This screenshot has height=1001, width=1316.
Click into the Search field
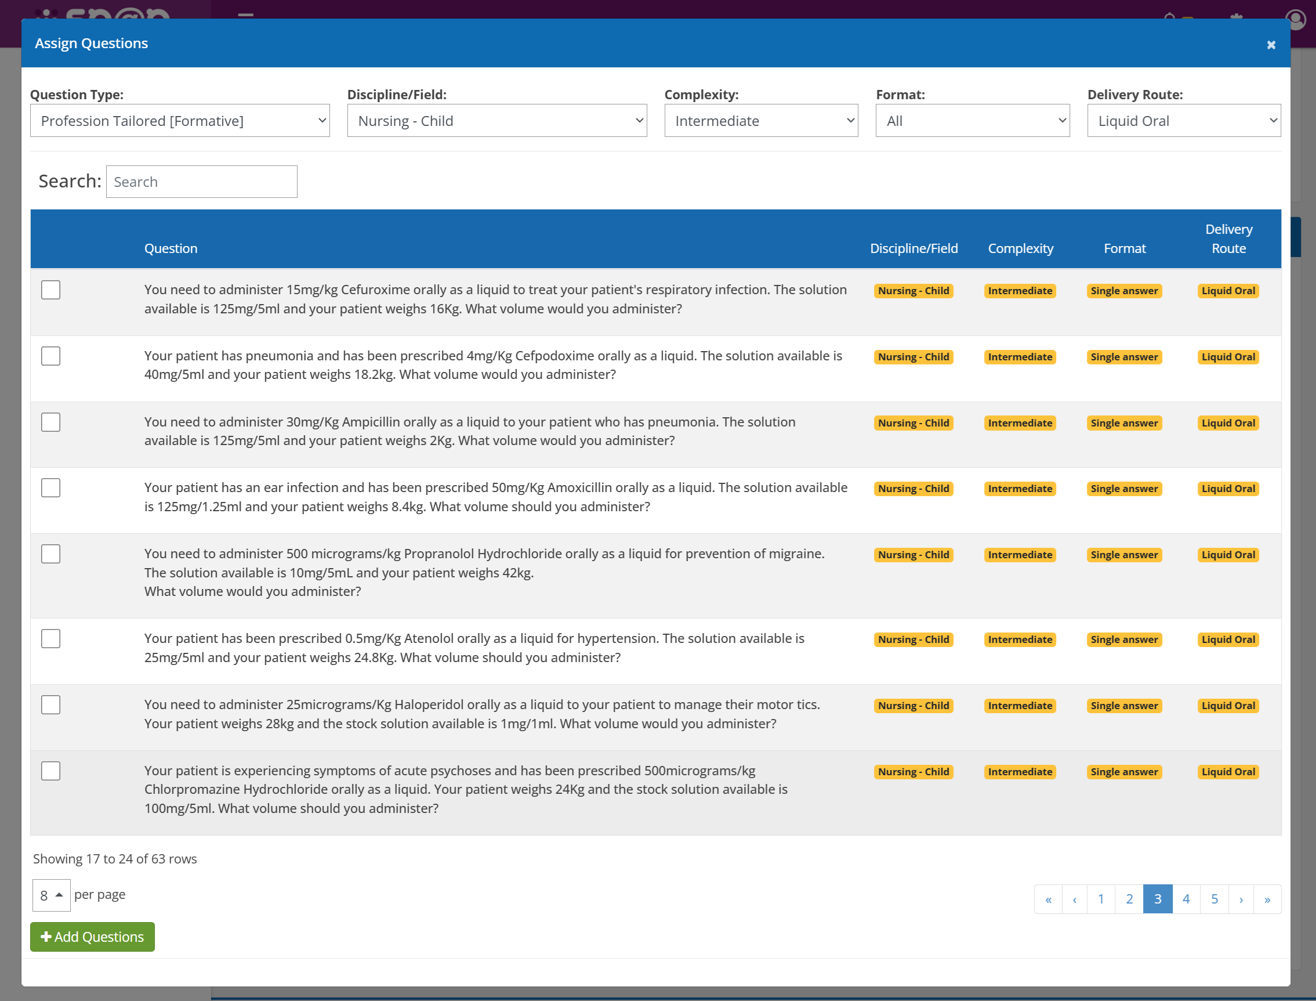201,182
